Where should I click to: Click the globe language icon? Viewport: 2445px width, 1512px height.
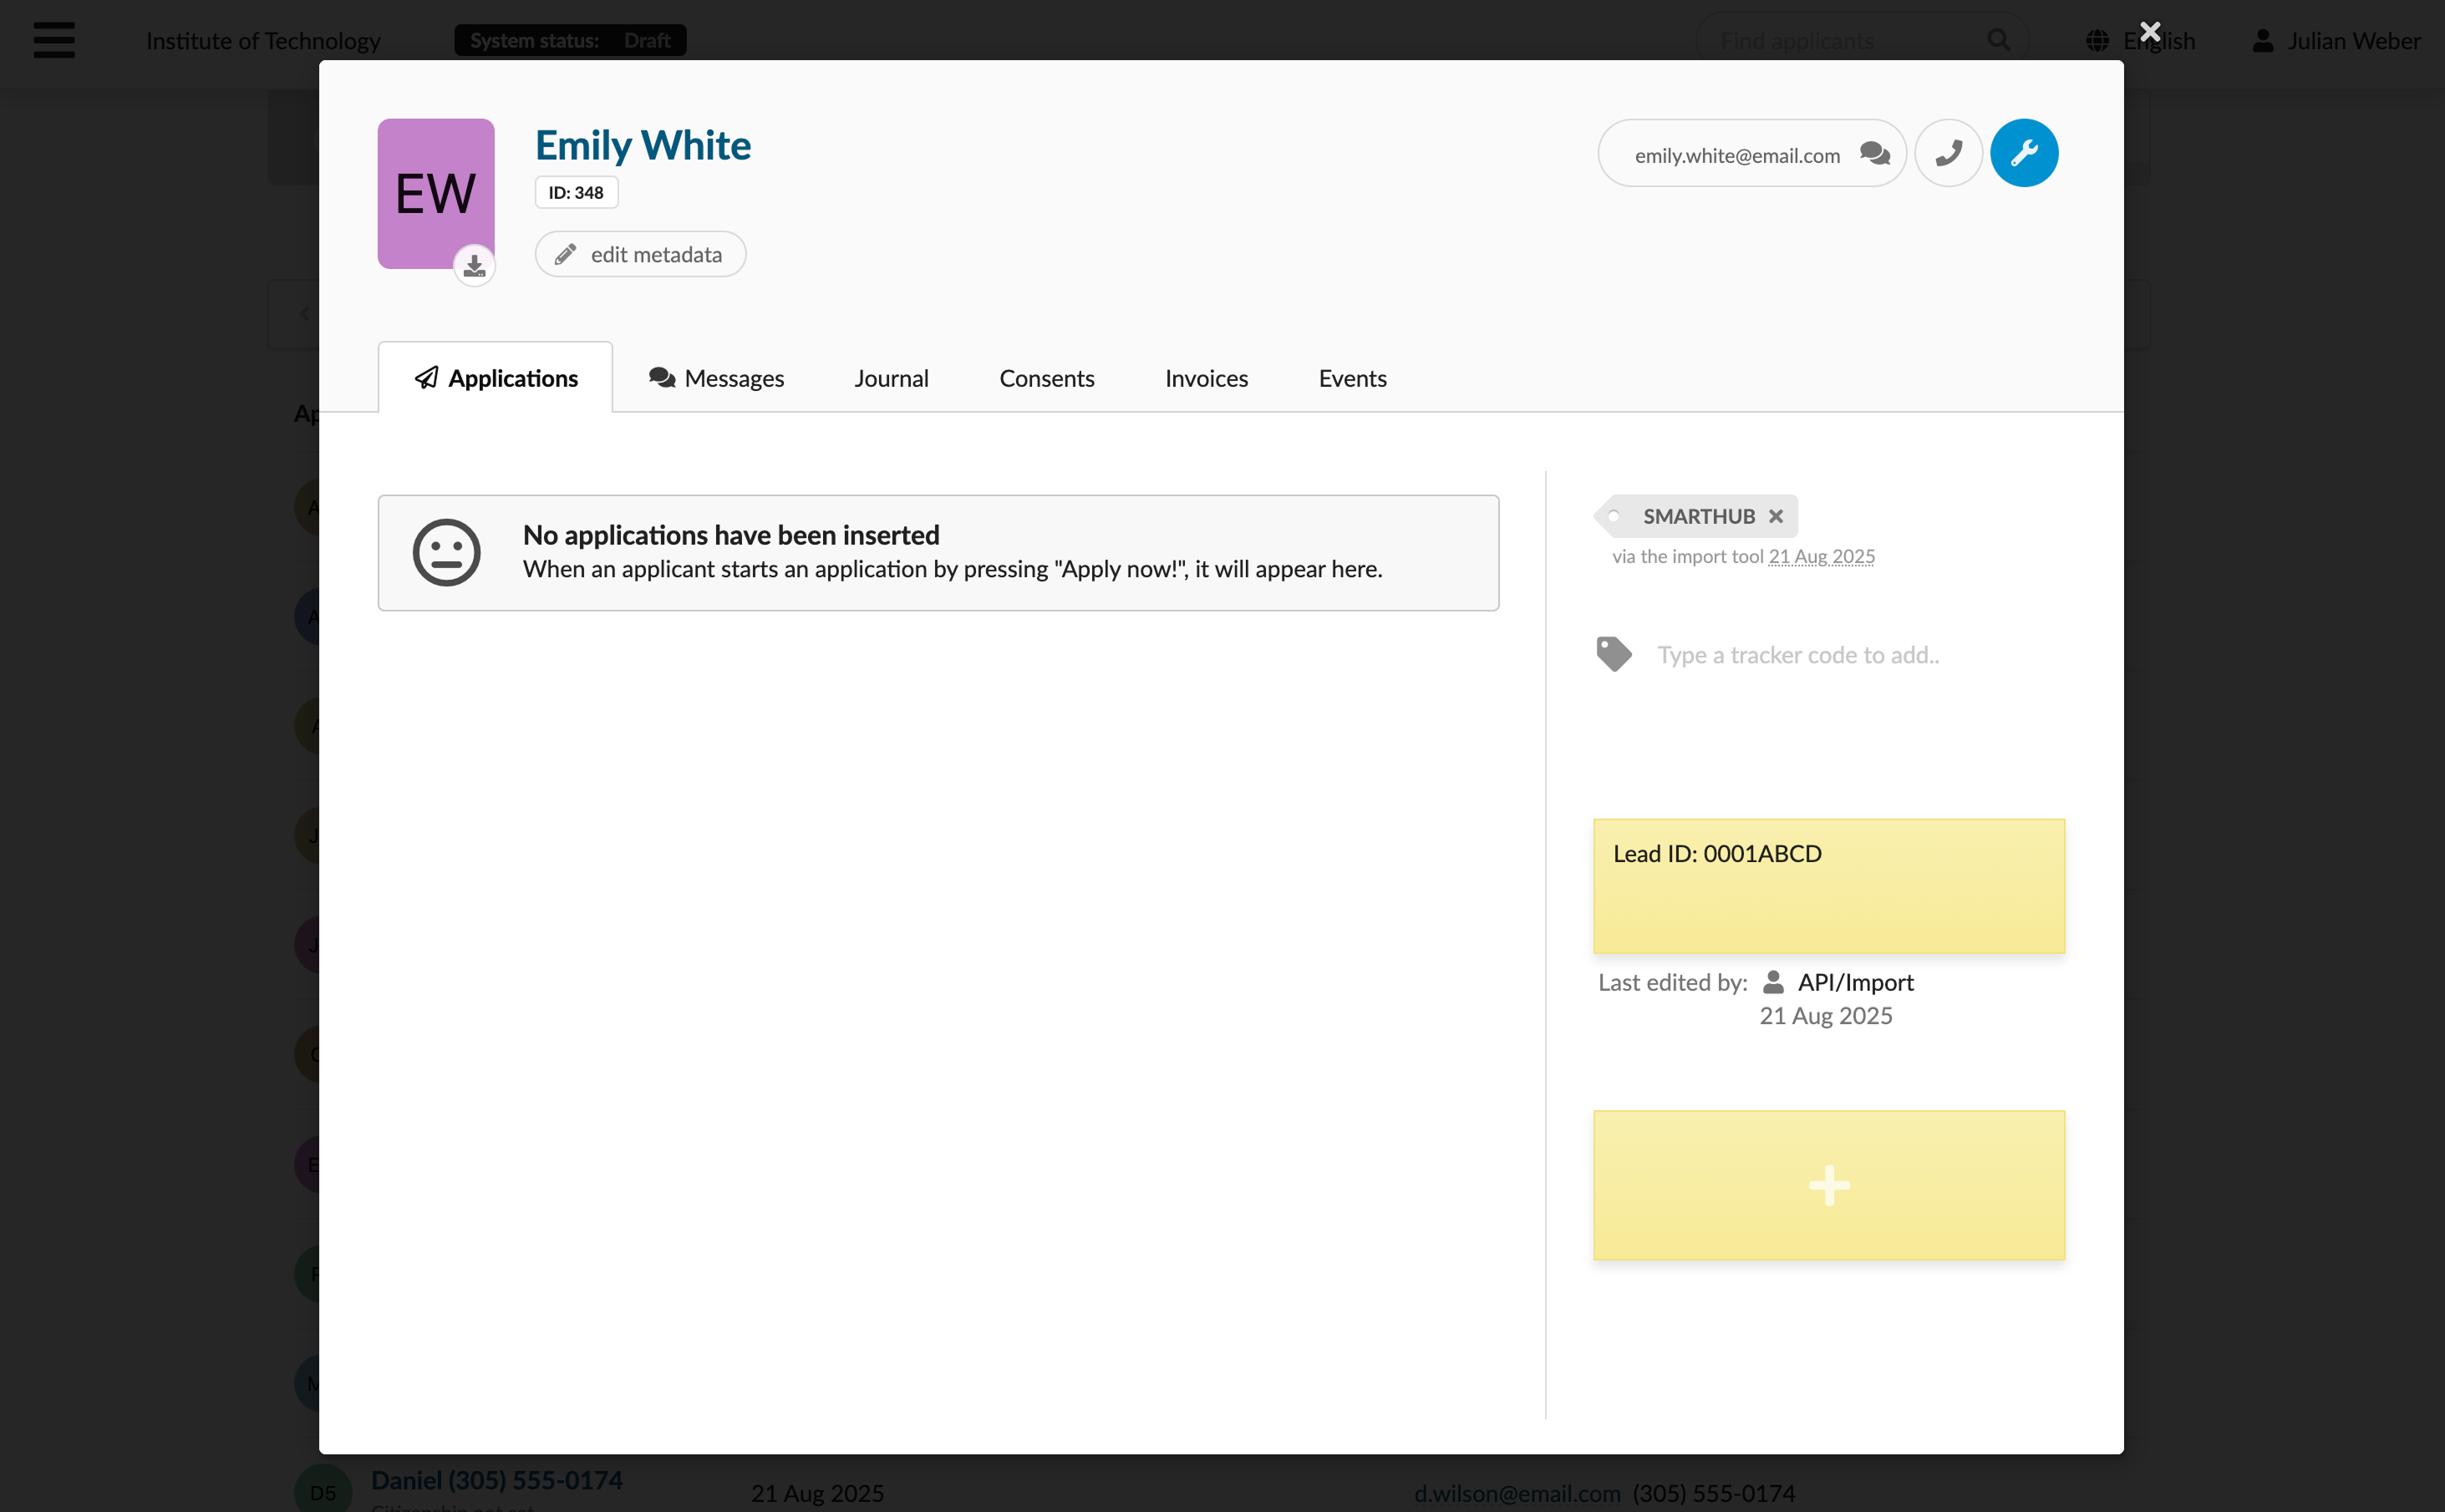coord(2098,41)
